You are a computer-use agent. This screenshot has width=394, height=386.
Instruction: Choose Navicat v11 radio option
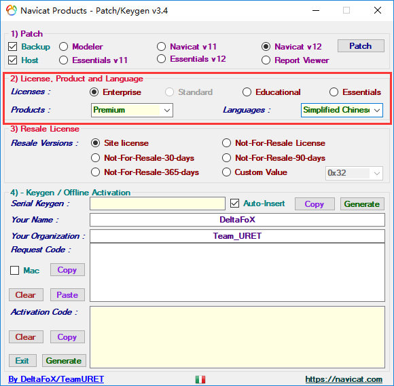coord(161,47)
